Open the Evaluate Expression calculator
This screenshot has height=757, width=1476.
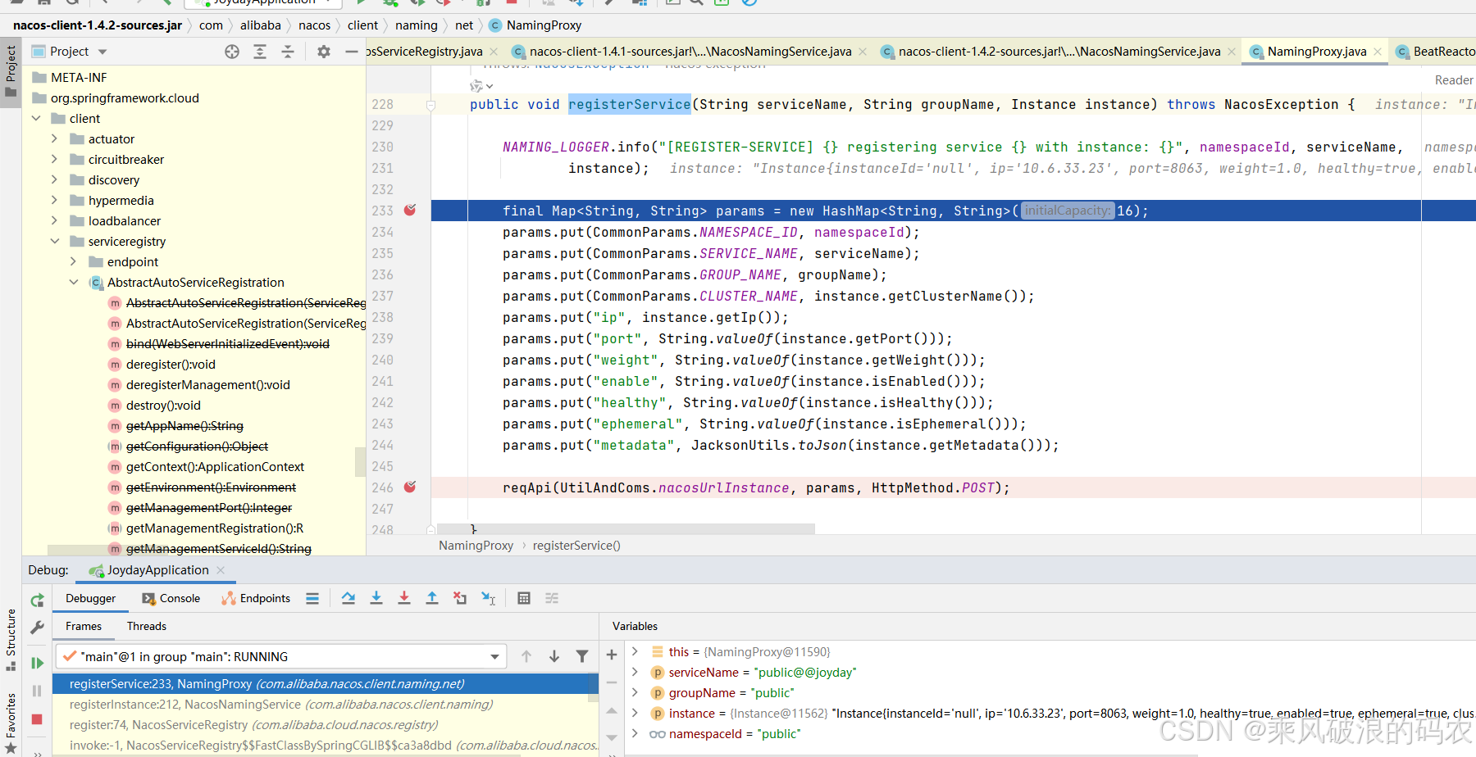(x=524, y=598)
